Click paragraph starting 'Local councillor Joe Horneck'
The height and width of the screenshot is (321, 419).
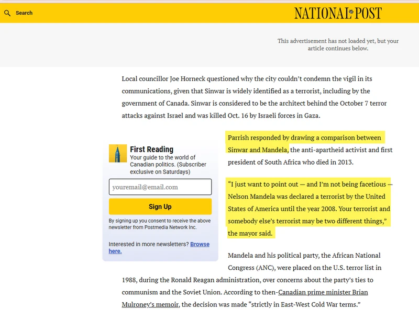[254, 97]
